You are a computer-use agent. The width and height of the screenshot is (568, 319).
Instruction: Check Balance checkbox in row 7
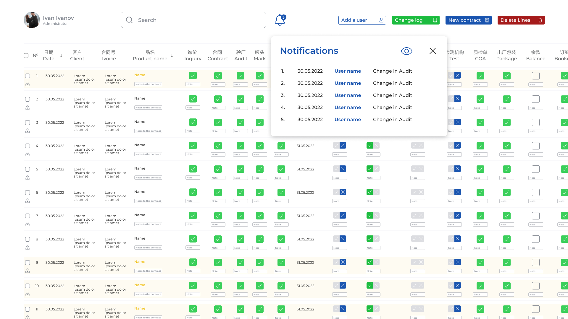[x=536, y=216]
